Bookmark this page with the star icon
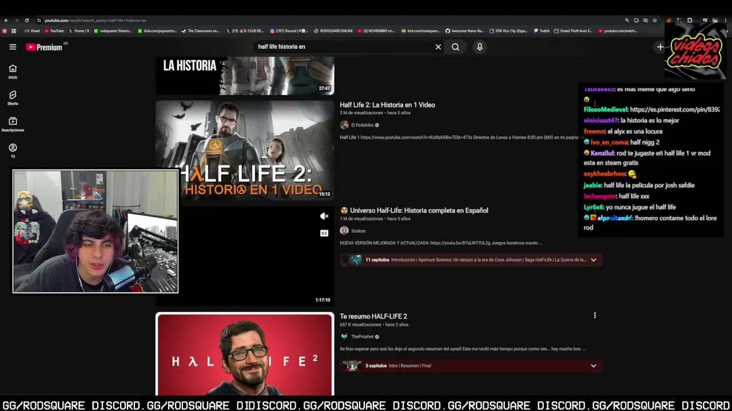 click(x=655, y=21)
